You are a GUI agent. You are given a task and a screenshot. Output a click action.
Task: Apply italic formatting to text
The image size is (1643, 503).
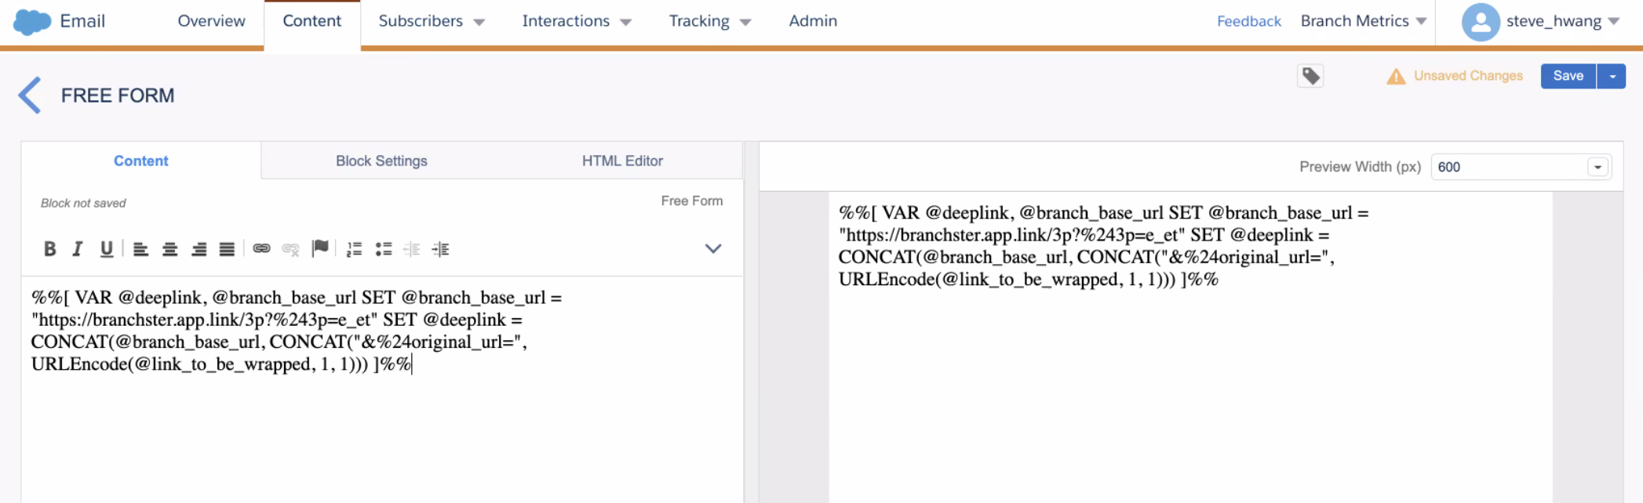(78, 249)
